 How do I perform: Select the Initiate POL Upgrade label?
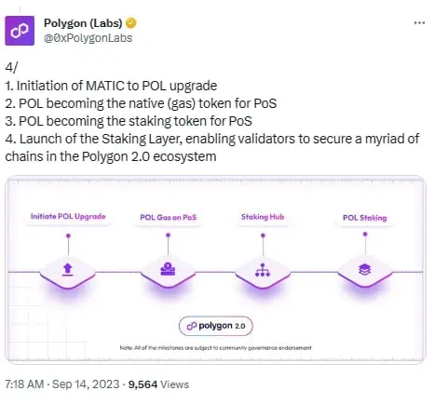tap(68, 216)
